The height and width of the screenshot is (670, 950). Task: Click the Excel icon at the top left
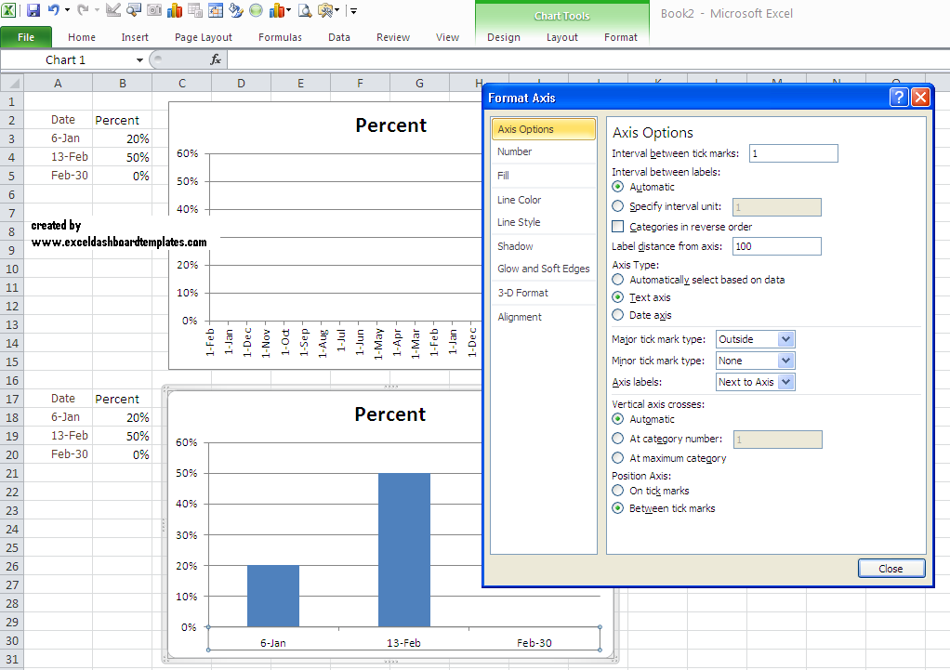coord(8,10)
